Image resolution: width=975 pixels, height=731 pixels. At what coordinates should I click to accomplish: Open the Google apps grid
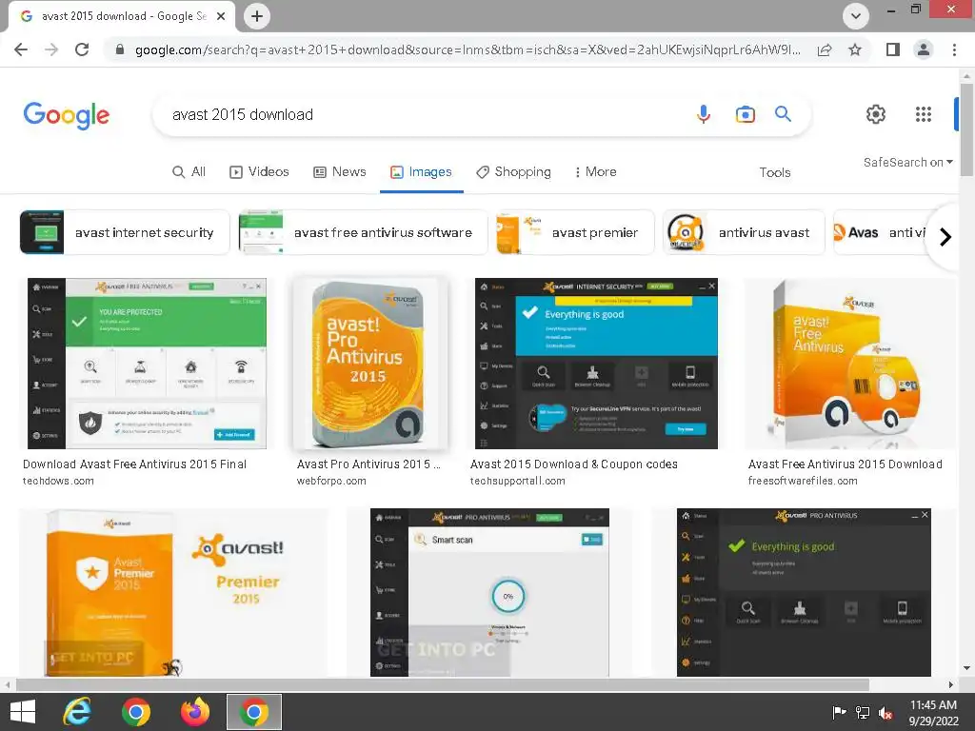(x=924, y=114)
